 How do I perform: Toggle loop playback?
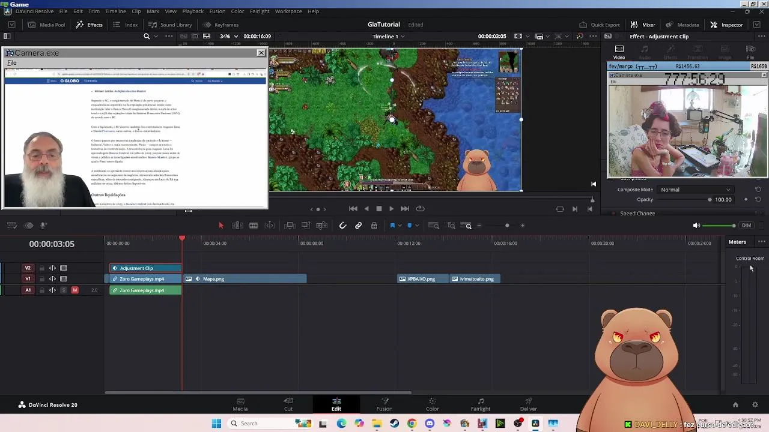tap(421, 209)
